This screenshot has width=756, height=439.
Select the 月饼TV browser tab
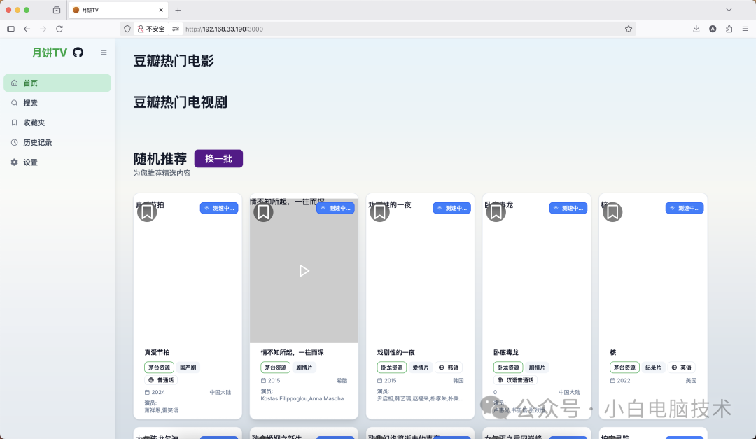click(118, 10)
